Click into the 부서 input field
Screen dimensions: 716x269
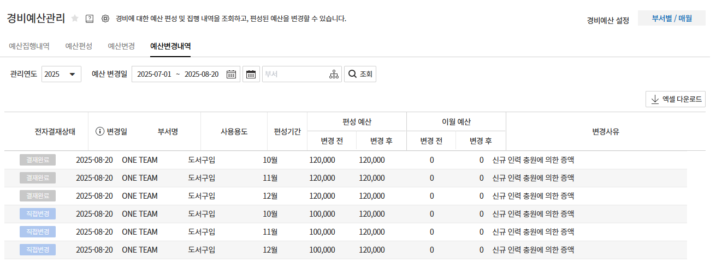295,75
